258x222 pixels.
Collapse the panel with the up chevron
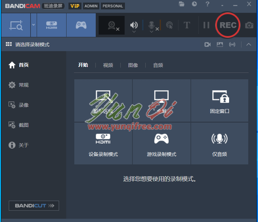coord(249,44)
